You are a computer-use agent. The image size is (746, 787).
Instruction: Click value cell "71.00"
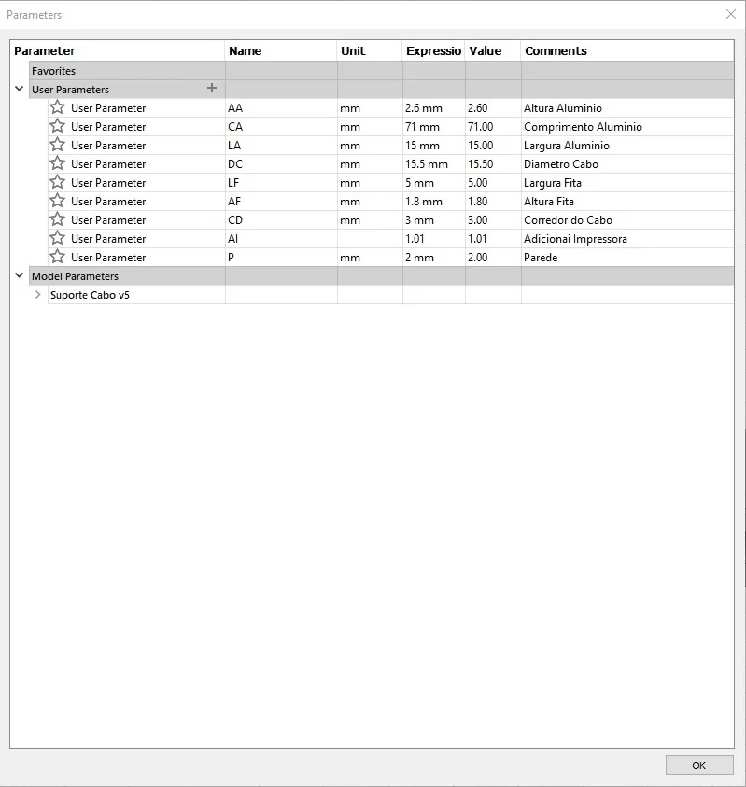pyautogui.click(x=493, y=126)
